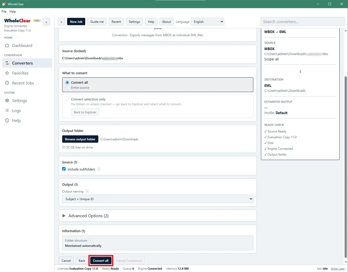Click 'Maintained automatically' text
Viewport: 348px width, 272px height.
click(83, 246)
